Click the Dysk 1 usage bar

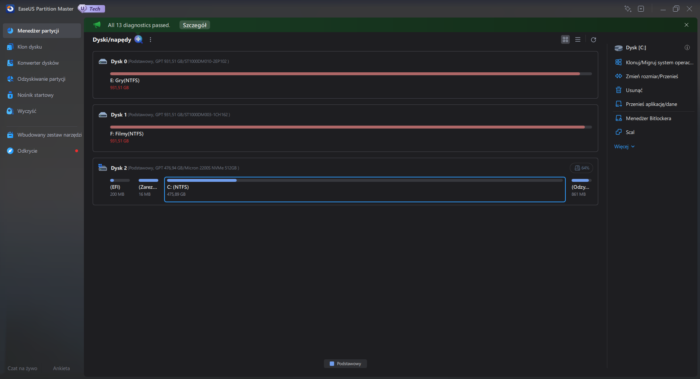pyautogui.click(x=351, y=127)
